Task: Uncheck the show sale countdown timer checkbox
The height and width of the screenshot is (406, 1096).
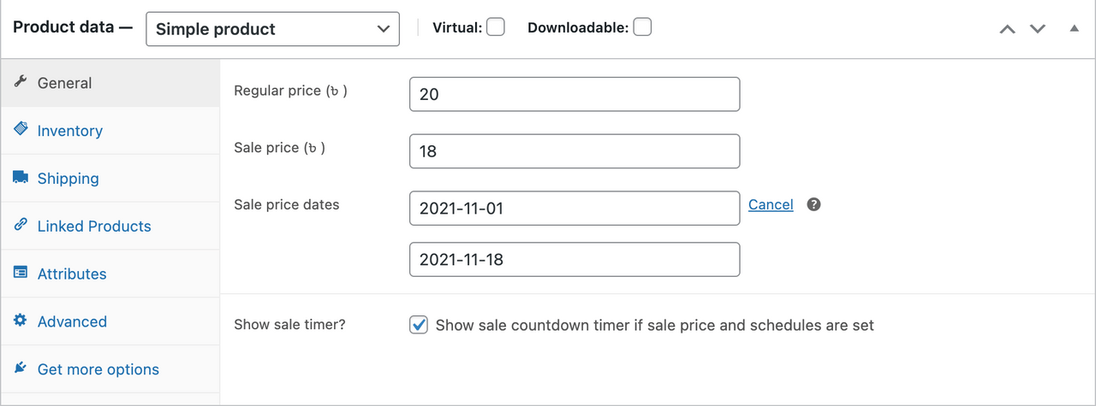Action: (419, 325)
